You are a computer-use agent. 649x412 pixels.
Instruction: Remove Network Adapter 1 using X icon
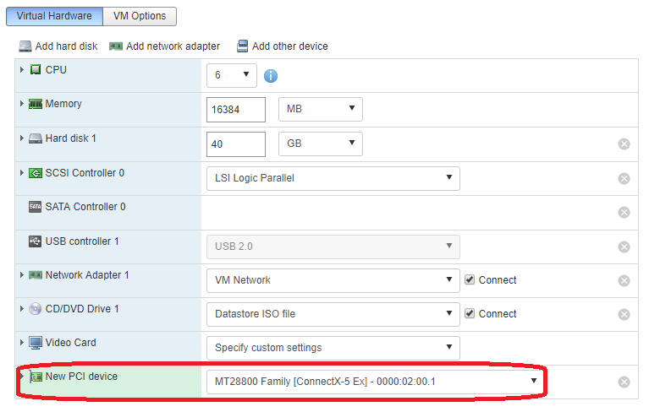(x=624, y=280)
